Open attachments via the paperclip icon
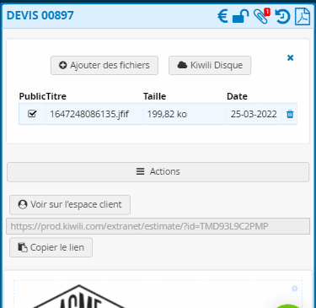Viewport: 316px width, 308px height. click(x=261, y=16)
